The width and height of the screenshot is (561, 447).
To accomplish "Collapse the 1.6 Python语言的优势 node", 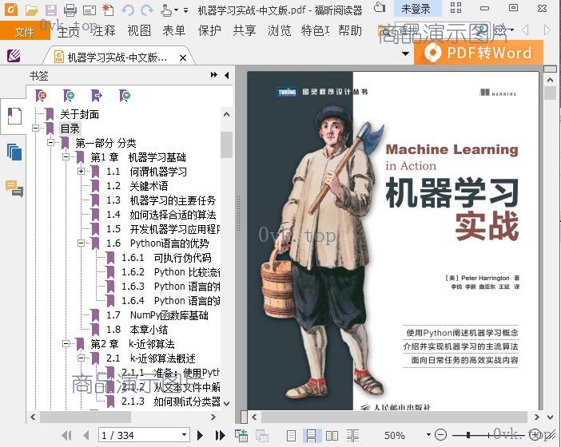I will [x=82, y=243].
